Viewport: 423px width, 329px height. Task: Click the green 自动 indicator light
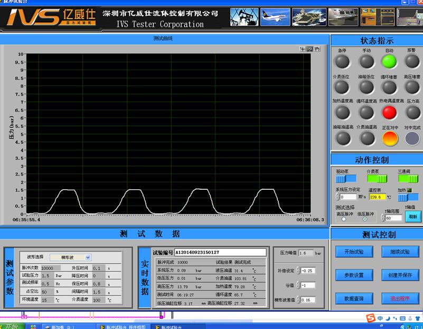point(389,62)
